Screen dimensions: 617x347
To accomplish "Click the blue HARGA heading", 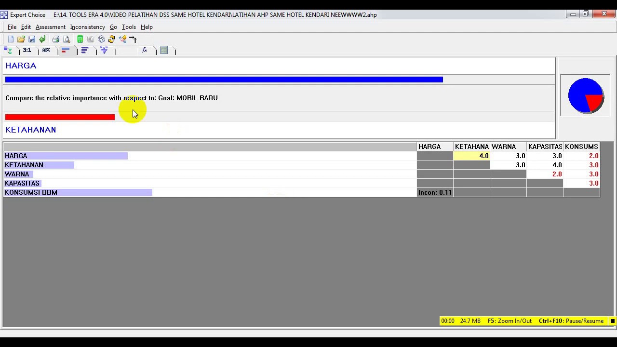I will click(x=21, y=66).
